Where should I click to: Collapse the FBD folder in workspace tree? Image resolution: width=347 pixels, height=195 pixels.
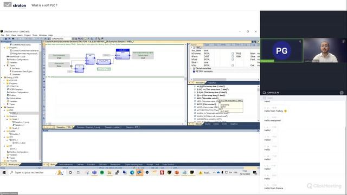click(x=4, y=110)
